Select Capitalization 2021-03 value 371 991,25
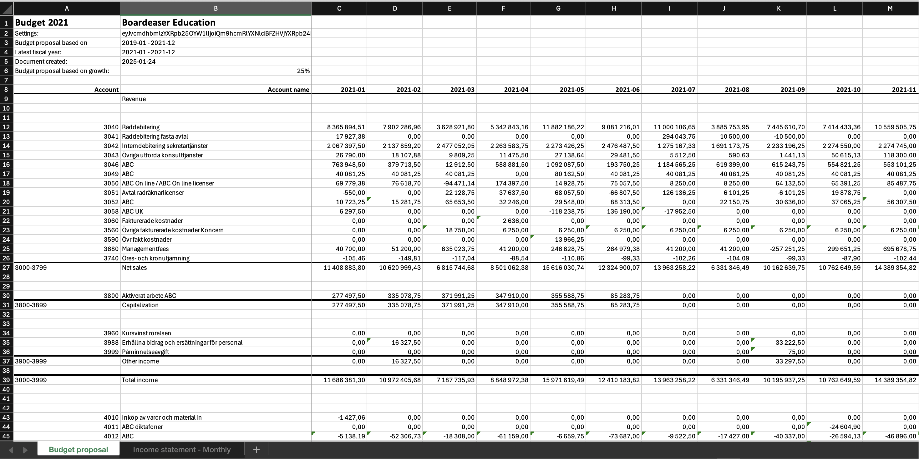Viewport: 919px width, 459px height. (449, 305)
